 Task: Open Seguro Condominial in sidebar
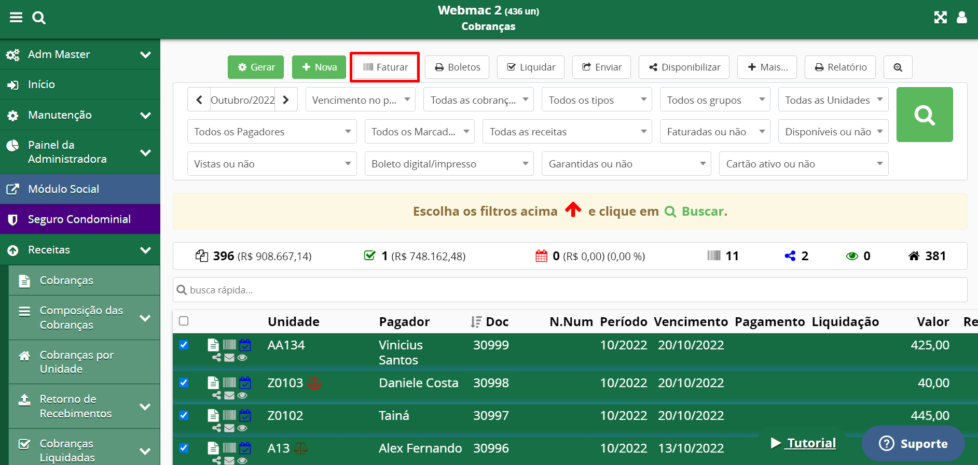80,219
